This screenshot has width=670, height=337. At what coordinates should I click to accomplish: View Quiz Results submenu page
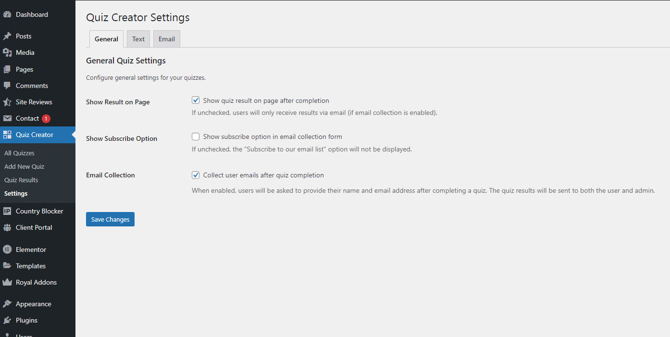[21, 180]
